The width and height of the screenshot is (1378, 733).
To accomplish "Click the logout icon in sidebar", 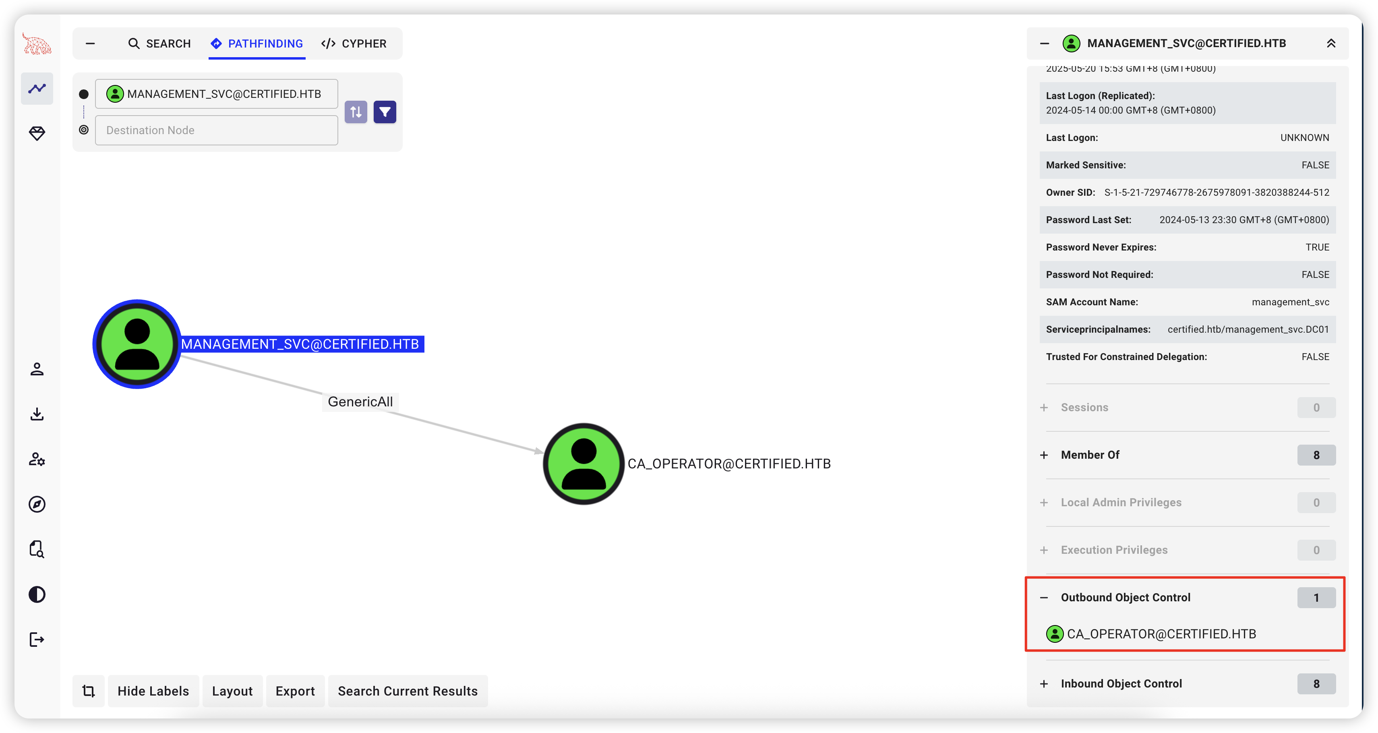I will pos(37,640).
